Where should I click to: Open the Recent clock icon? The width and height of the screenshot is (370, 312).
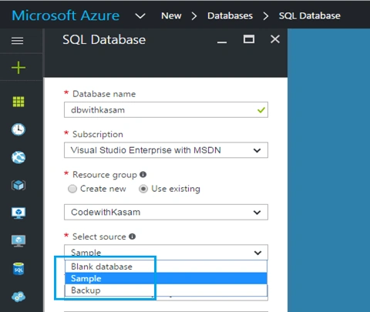pos(18,129)
